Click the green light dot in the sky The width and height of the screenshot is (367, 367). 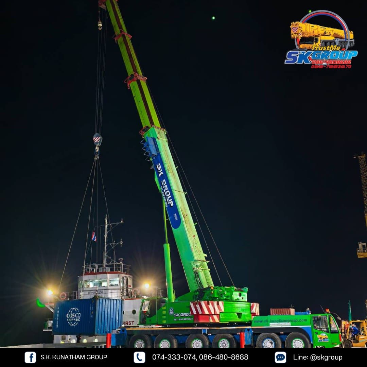pos(213,18)
